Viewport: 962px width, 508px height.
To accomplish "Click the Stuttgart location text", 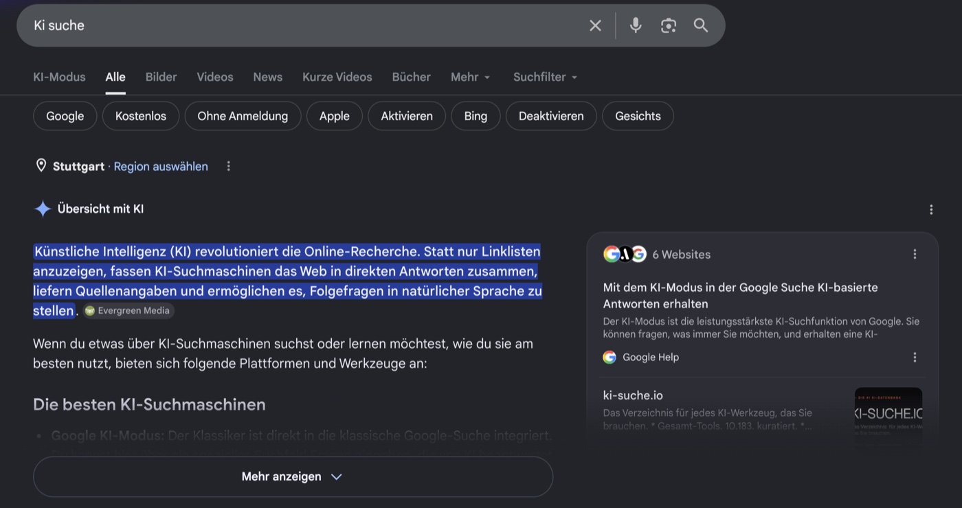I will click(x=78, y=166).
